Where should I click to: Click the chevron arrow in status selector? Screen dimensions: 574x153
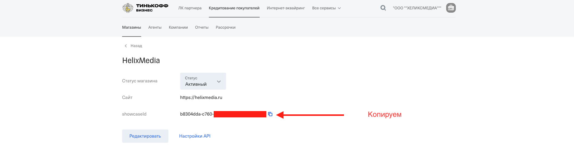[x=219, y=81]
